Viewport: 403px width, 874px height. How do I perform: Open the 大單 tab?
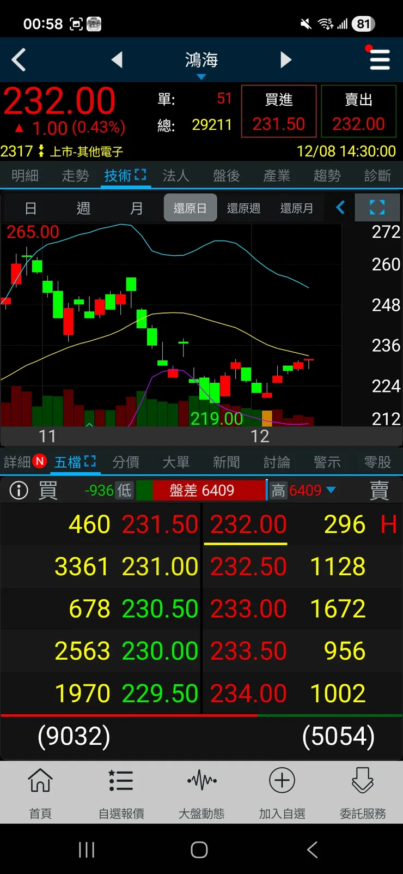176,462
